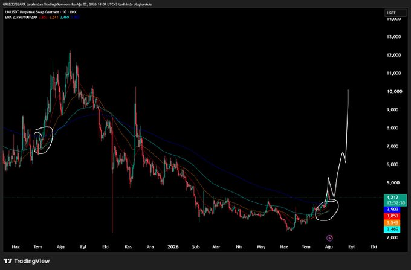Click the 5,000 price axis label
This screenshot has height=270, width=411.
(392, 182)
